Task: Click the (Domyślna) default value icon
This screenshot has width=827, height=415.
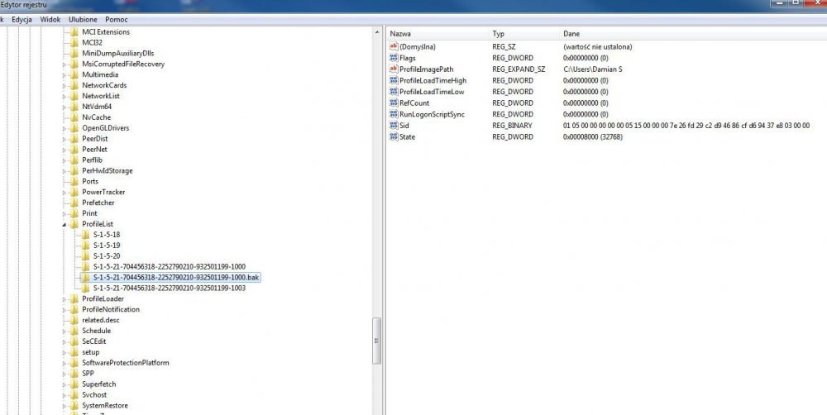Action: (393, 47)
